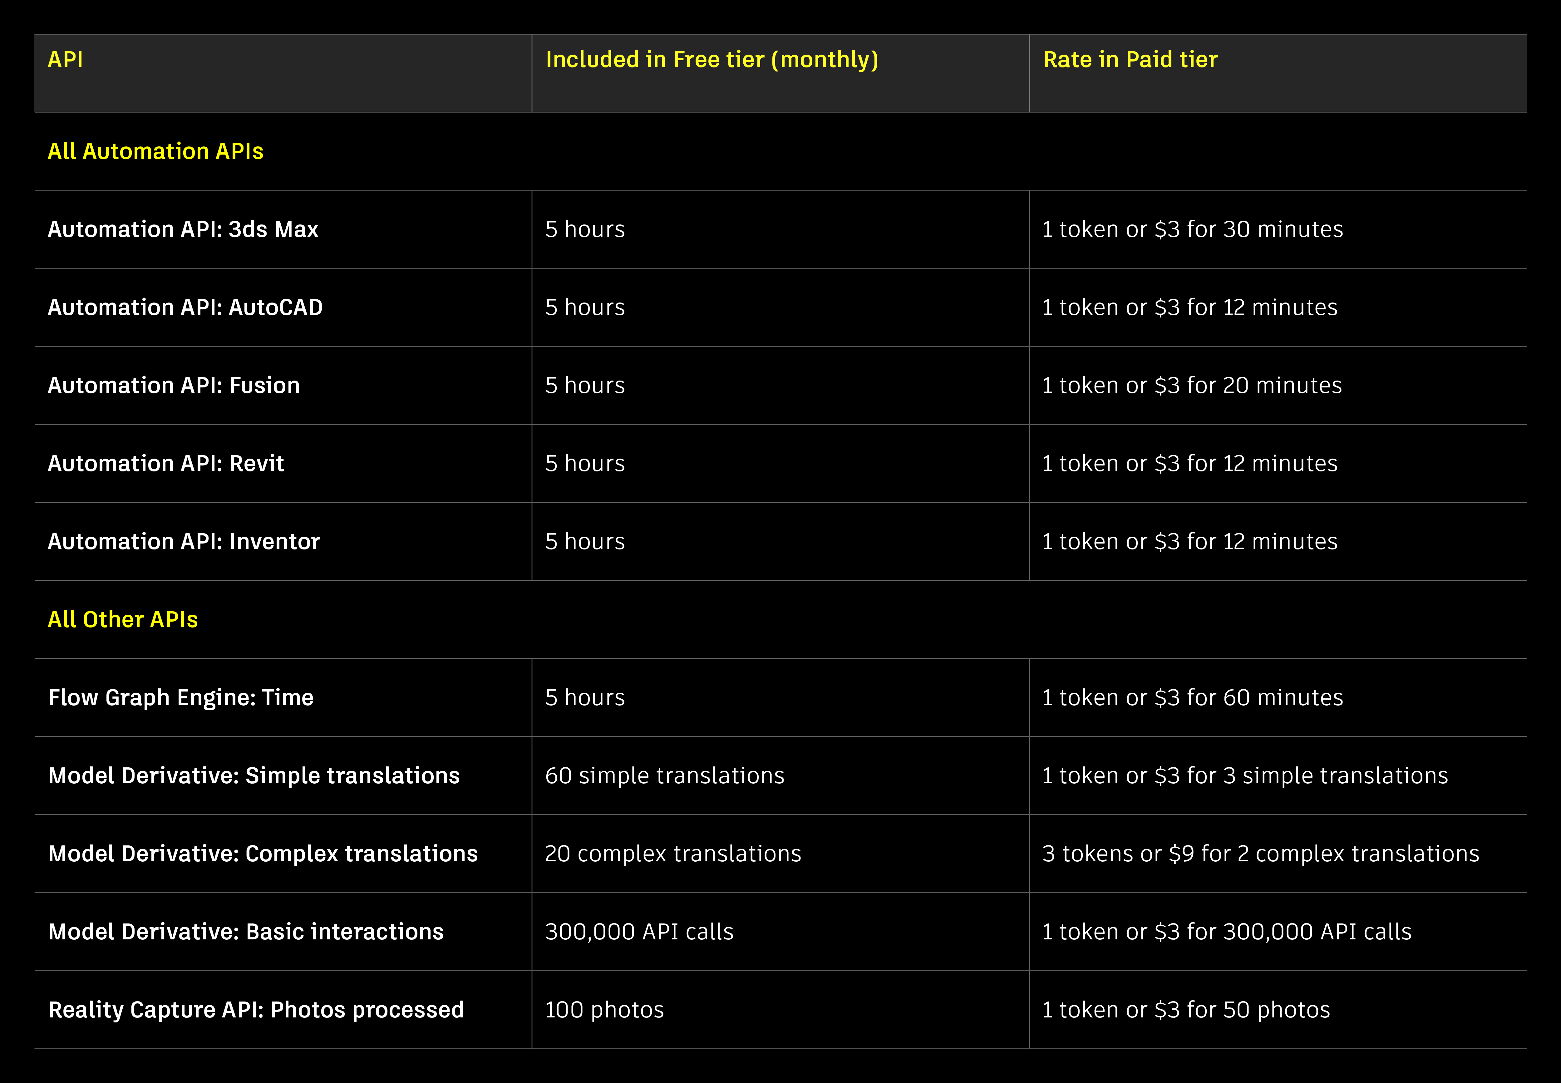Select the Included in Free tier header
The width and height of the screenshot is (1561, 1083).
coord(711,59)
